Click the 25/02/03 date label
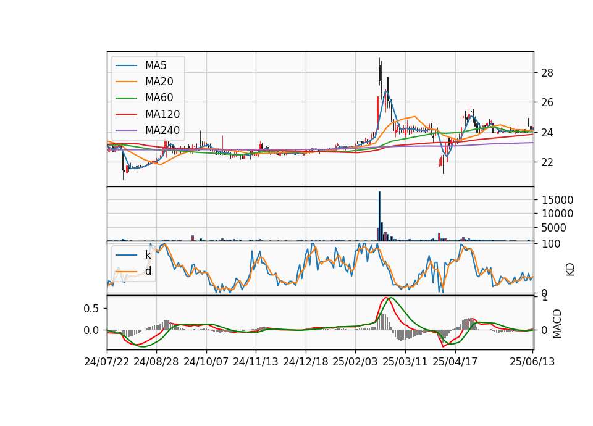The width and height of the screenshot is (593, 426). coord(355,362)
